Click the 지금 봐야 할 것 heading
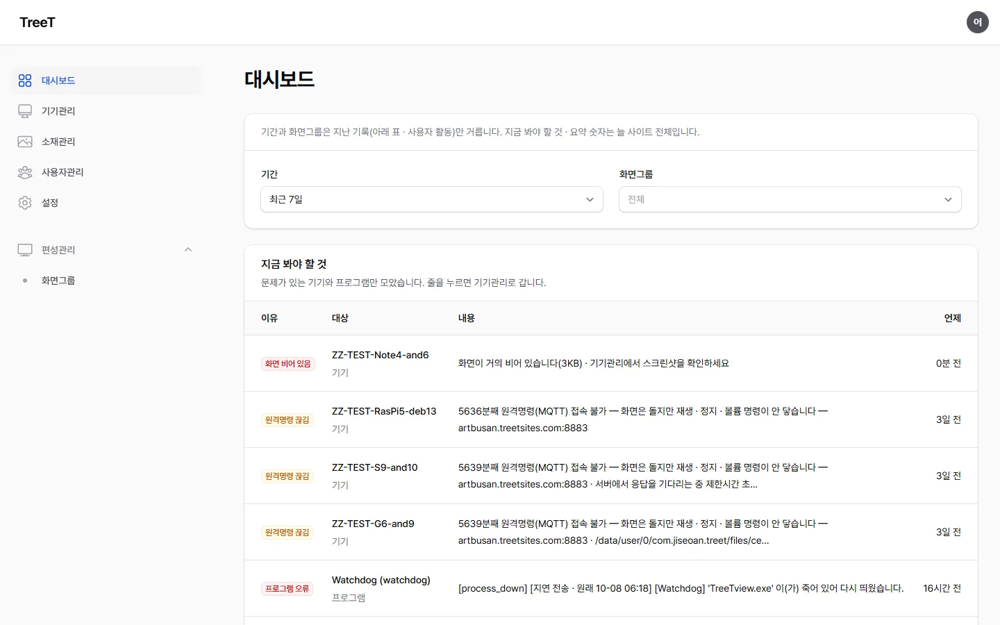The image size is (1000, 625). coord(294,264)
